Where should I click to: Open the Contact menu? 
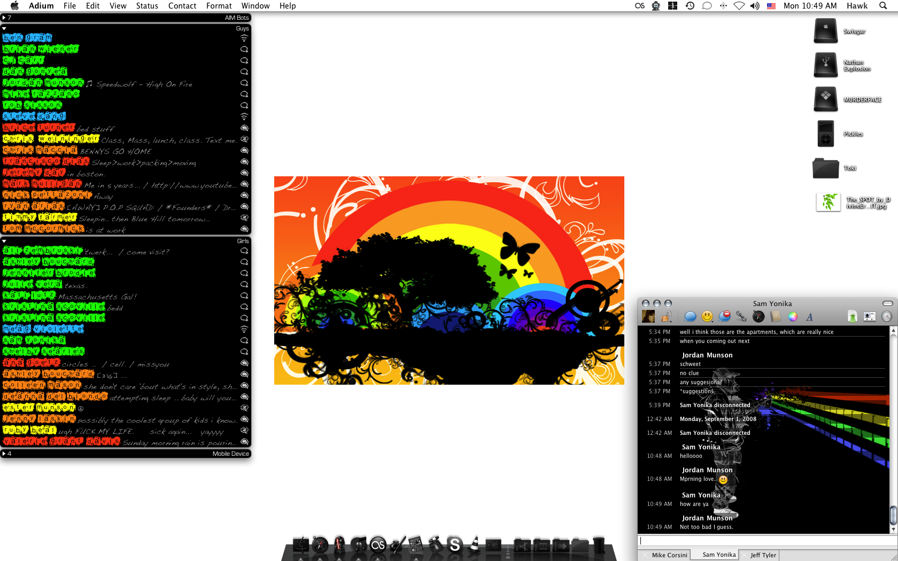[x=182, y=6]
